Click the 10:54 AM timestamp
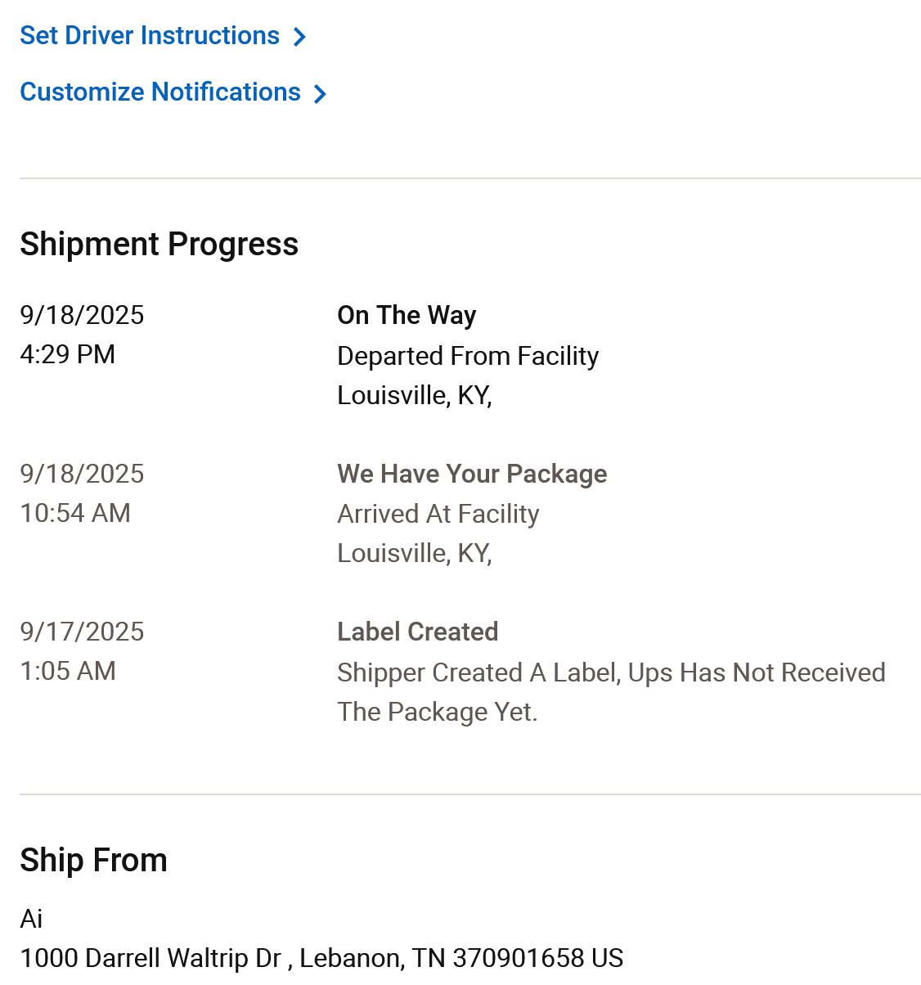 click(75, 513)
